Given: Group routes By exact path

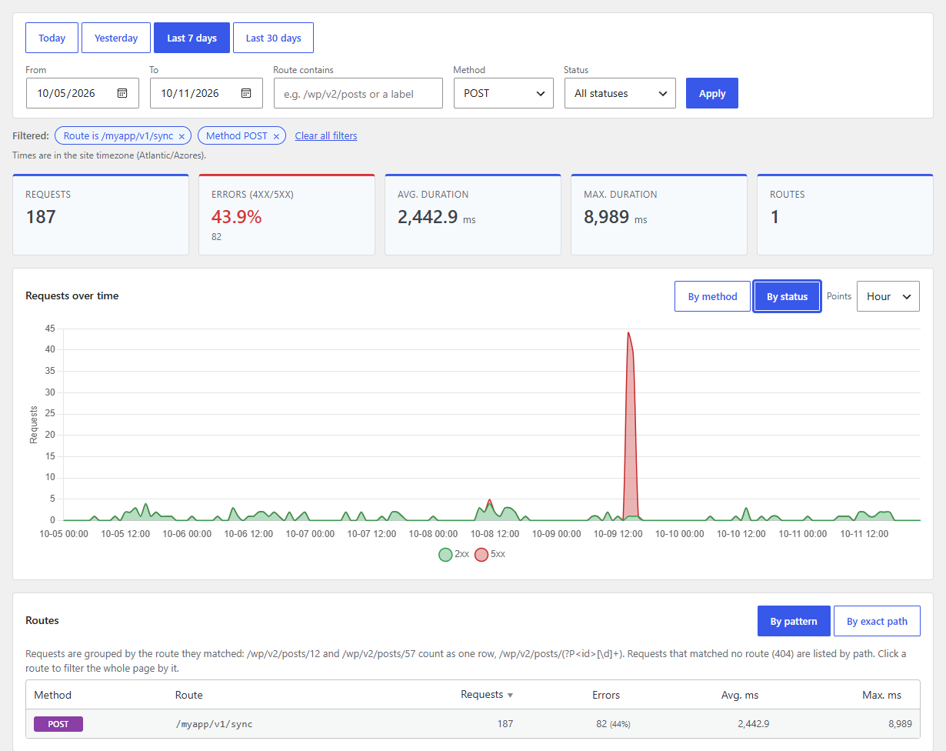Looking at the screenshot, I should click(x=877, y=621).
